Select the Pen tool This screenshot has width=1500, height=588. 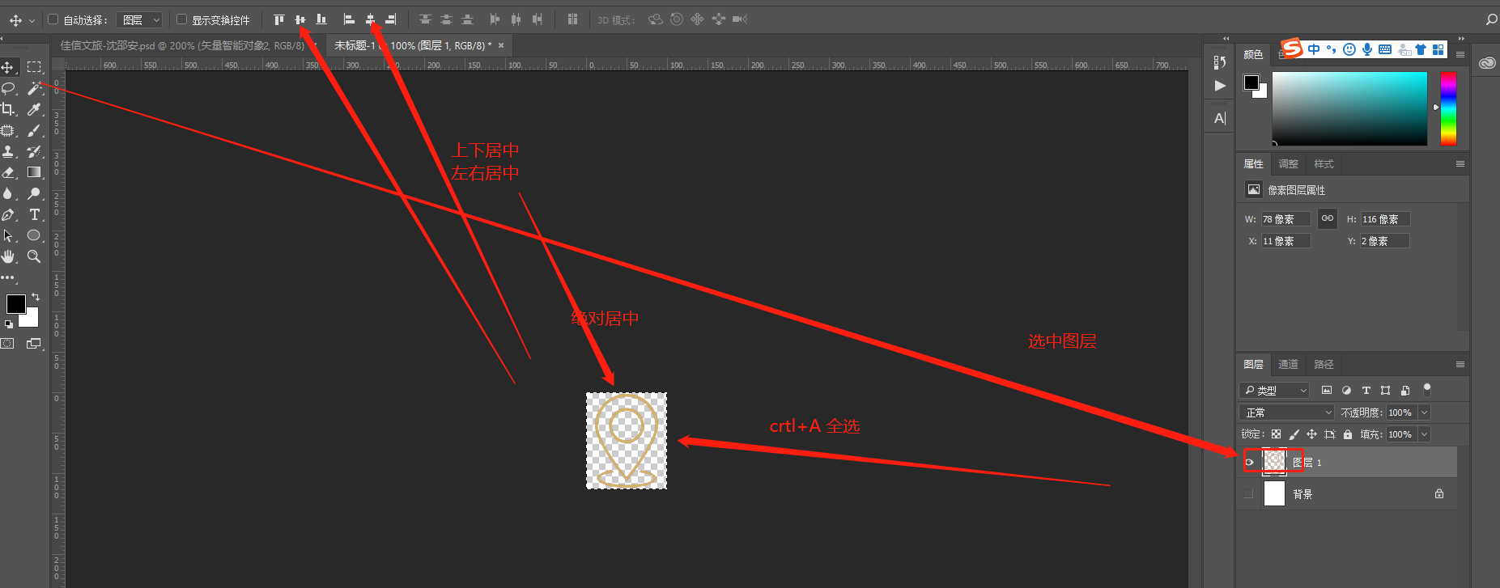tap(8, 214)
